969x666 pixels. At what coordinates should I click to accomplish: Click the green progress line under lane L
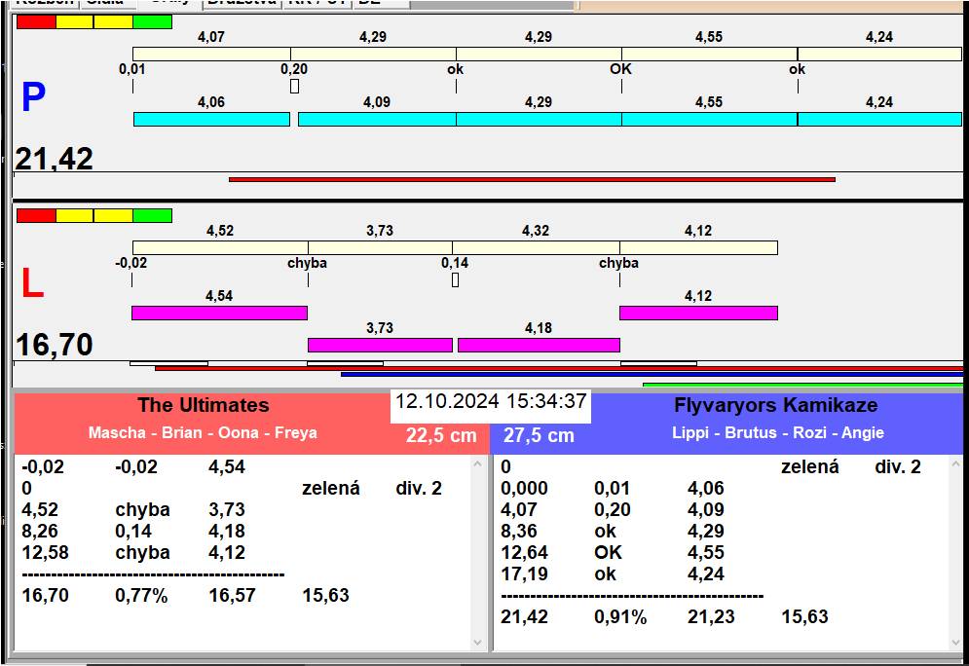pos(802,385)
